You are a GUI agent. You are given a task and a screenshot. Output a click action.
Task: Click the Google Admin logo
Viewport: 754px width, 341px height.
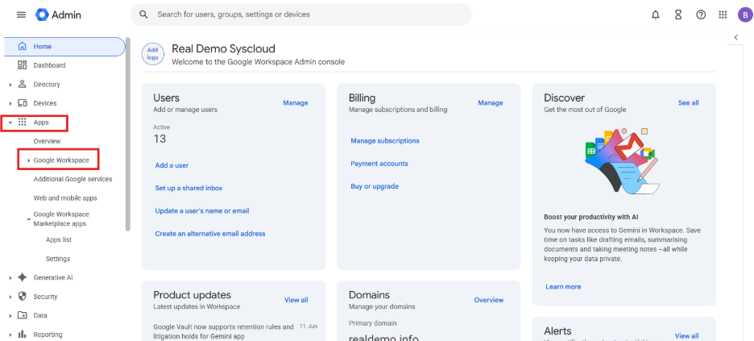[58, 15]
